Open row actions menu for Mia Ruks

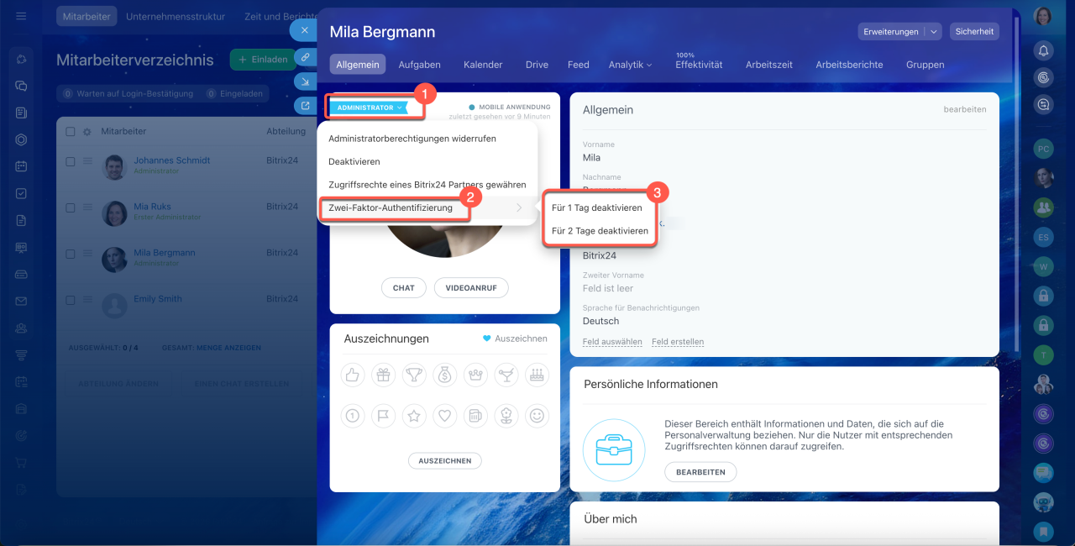tap(87, 207)
